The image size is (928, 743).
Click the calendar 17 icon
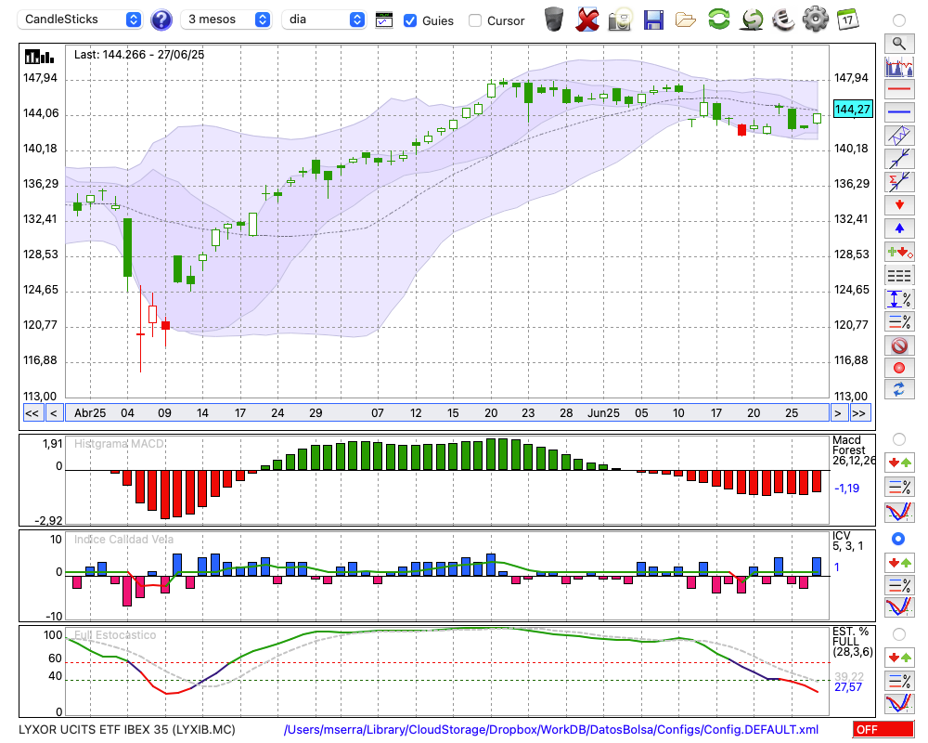[x=847, y=20]
